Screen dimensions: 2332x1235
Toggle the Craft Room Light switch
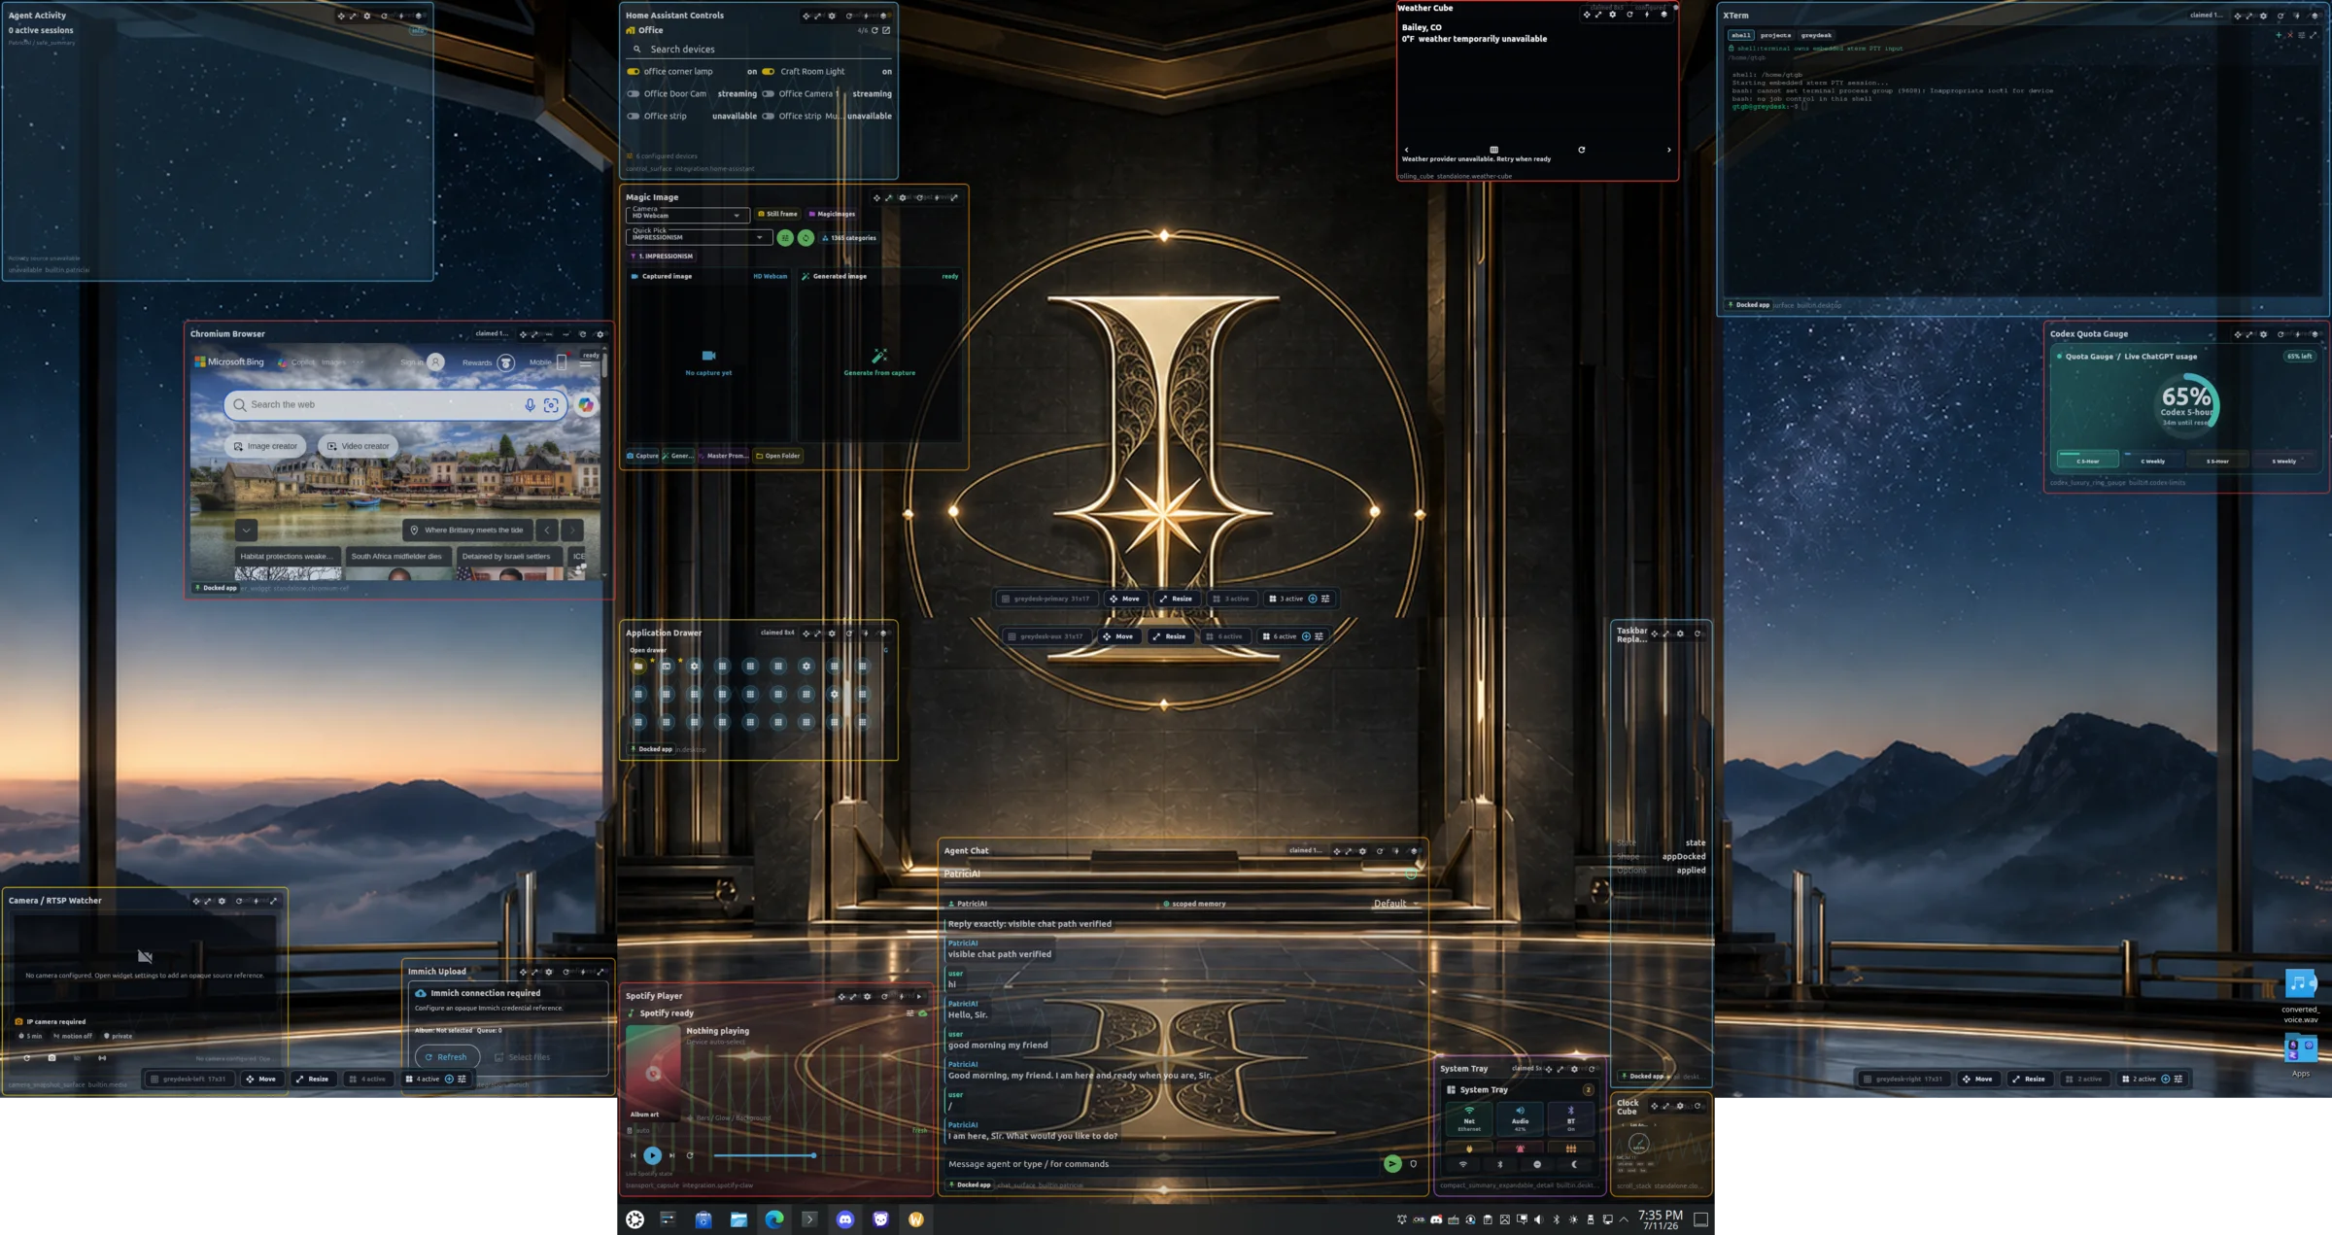769,72
